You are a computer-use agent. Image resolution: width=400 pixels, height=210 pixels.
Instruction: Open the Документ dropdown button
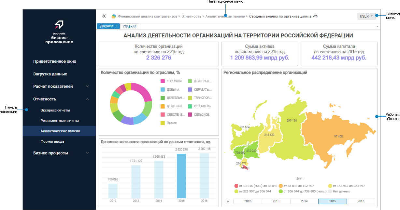click(x=108, y=26)
